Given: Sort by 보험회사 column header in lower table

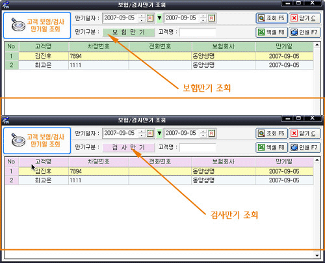Looking at the screenshot, I should (224, 161).
